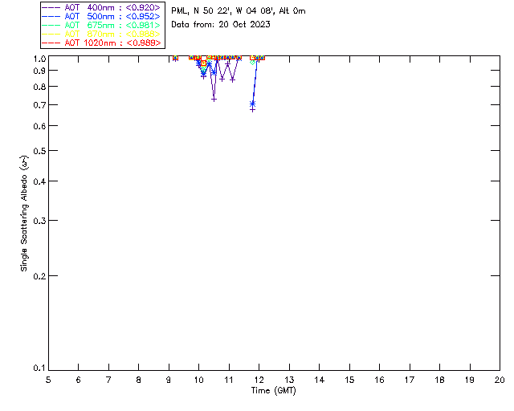Click the x-axis tick label 9
Image resolution: width=514 pixels, height=411 pixels.
click(169, 380)
